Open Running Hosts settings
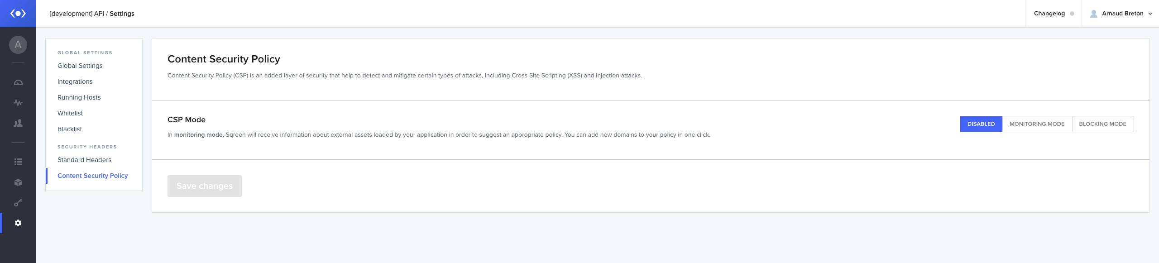The height and width of the screenshot is (263, 1159). 79,97
